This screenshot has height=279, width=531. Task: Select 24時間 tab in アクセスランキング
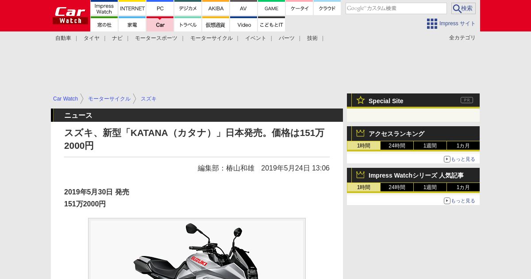397,146
